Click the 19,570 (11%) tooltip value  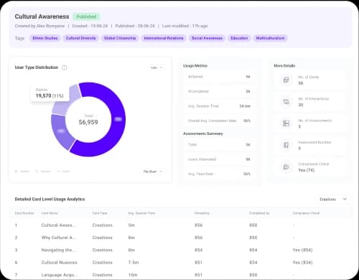pos(50,95)
